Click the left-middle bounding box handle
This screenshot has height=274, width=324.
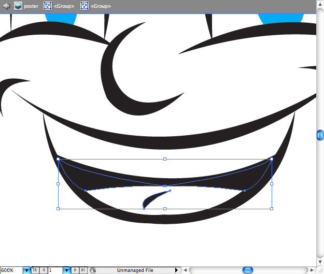pos(58,184)
